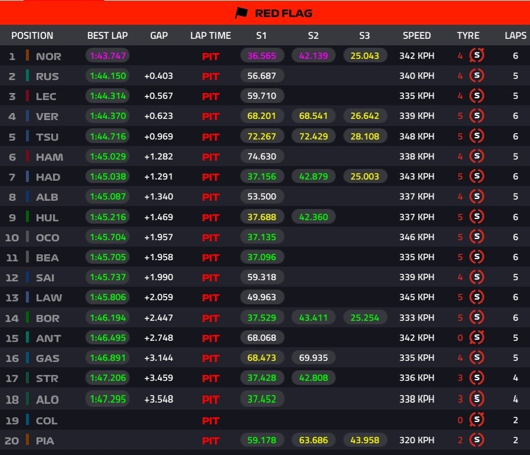Click the soft tyre icon in VER row

coord(476,116)
